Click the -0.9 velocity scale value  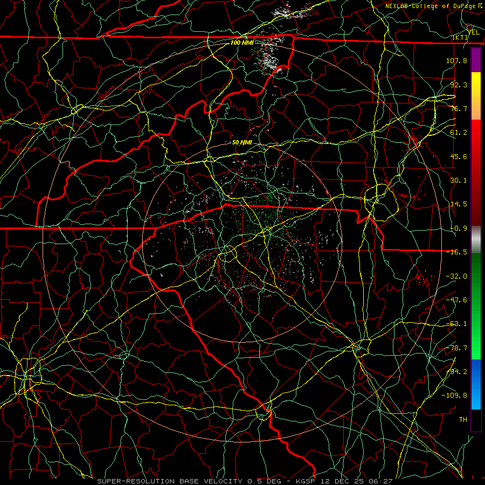[x=459, y=228]
